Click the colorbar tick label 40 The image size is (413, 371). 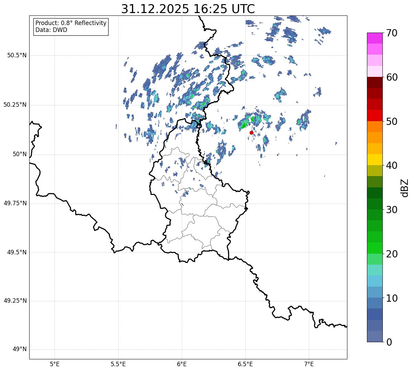click(392, 165)
